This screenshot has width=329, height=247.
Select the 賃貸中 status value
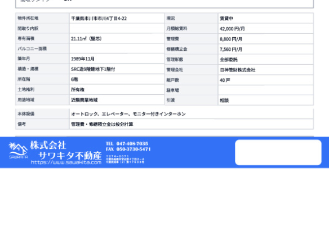tap(226, 19)
